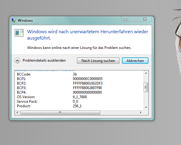Click the Nach Lösung suchen button
Image resolution: width=181 pixels, height=145 pixels.
(x=98, y=61)
